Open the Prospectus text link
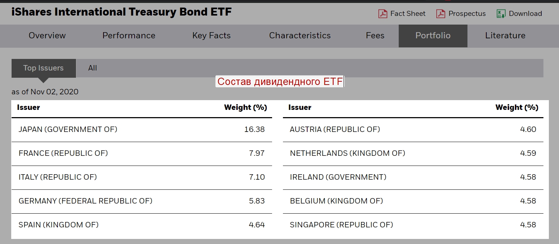Viewport: 559px width, 244px height. (467, 14)
